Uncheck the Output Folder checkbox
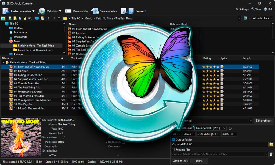 (x=173, y=140)
